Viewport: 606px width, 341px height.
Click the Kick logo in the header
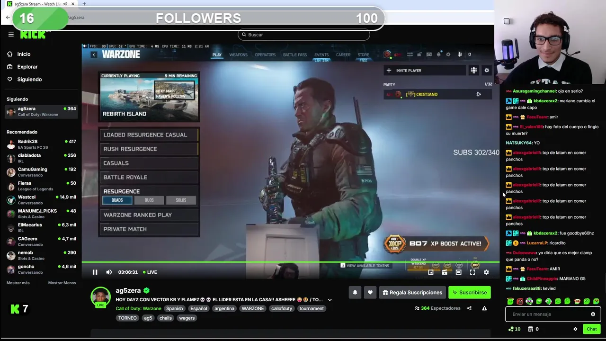click(33, 35)
